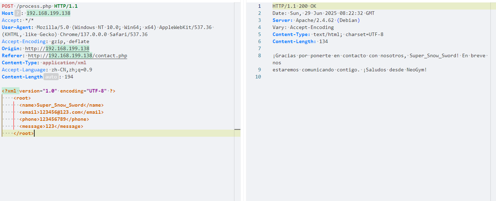Click the response line 'estaremos comunicando contigo'
This screenshot has width=496, height=201.
point(350,70)
